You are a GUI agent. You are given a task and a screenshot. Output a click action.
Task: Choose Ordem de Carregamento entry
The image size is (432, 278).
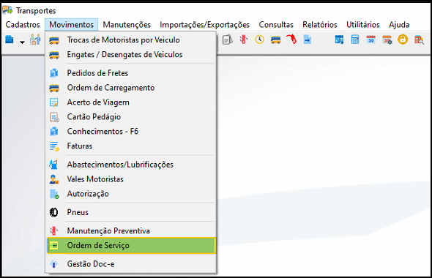[x=131, y=88]
